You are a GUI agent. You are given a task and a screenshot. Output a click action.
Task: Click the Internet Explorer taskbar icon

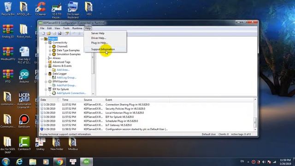point(19,162)
